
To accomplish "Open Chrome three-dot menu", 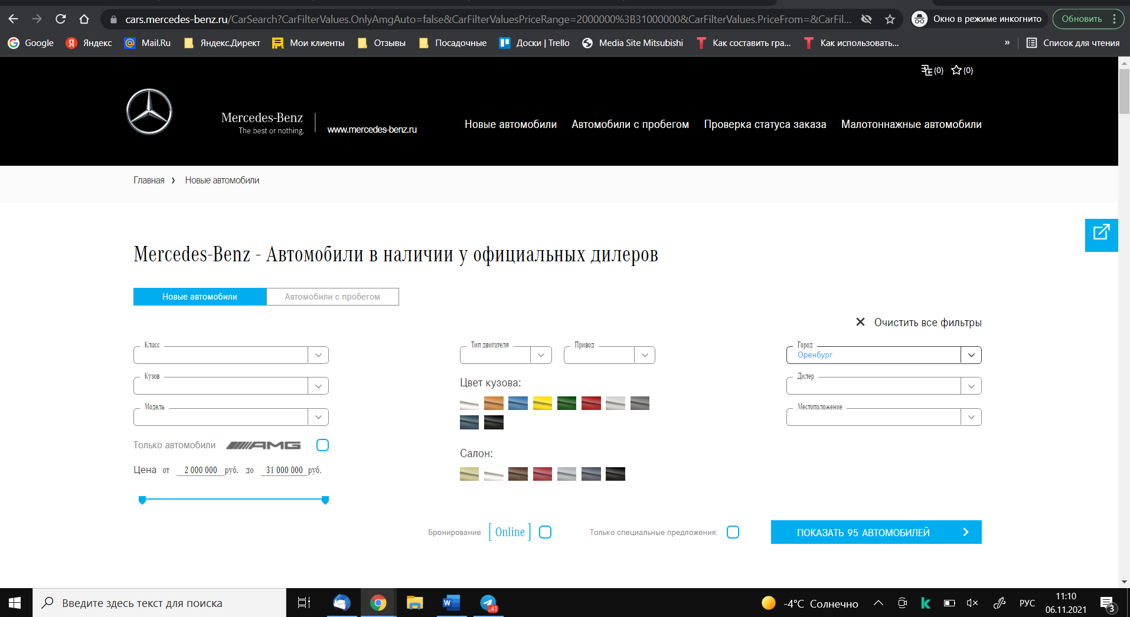I will pyautogui.click(x=1114, y=19).
